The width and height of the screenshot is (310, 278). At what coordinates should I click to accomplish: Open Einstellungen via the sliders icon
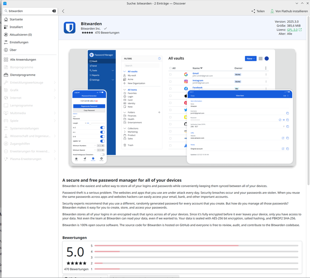coord(6,42)
